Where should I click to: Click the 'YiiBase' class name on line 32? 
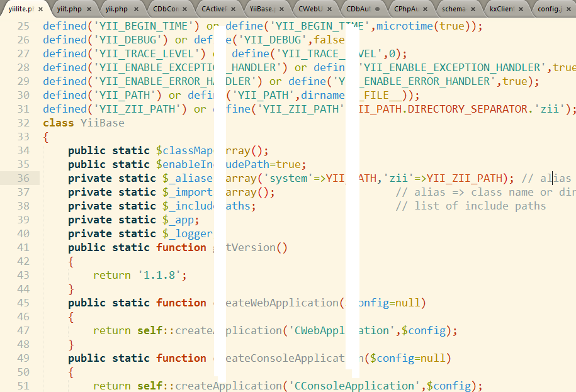point(103,123)
